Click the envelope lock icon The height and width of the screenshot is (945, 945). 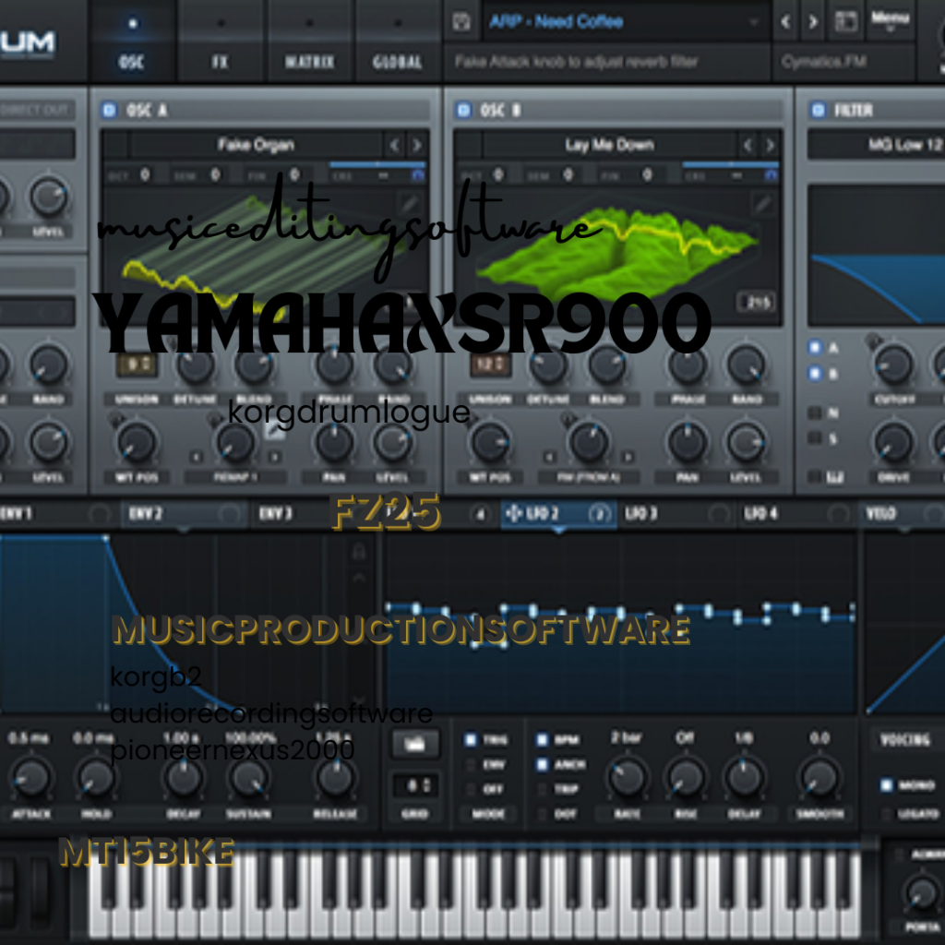coord(359,551)
